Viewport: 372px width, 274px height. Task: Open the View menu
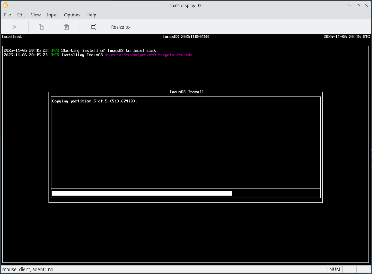click(36, 15)
